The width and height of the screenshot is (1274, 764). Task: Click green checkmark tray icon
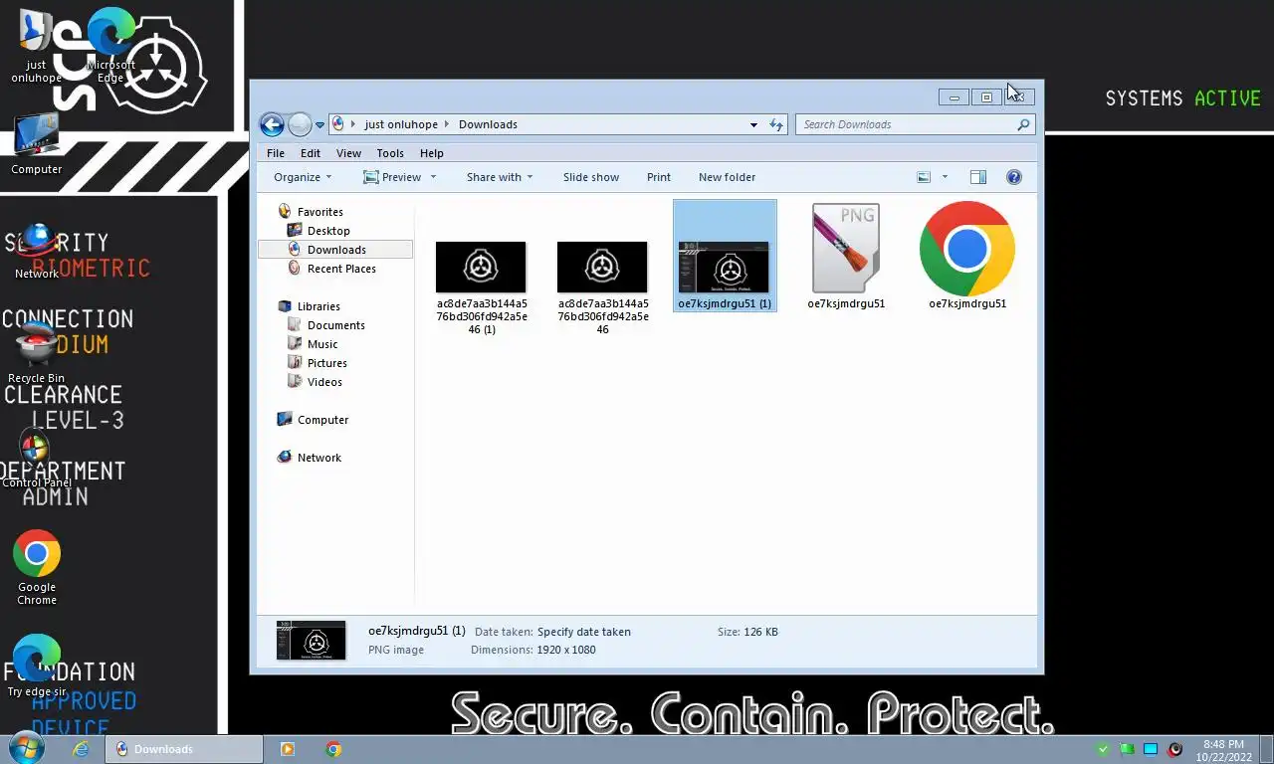point(1103,749)
